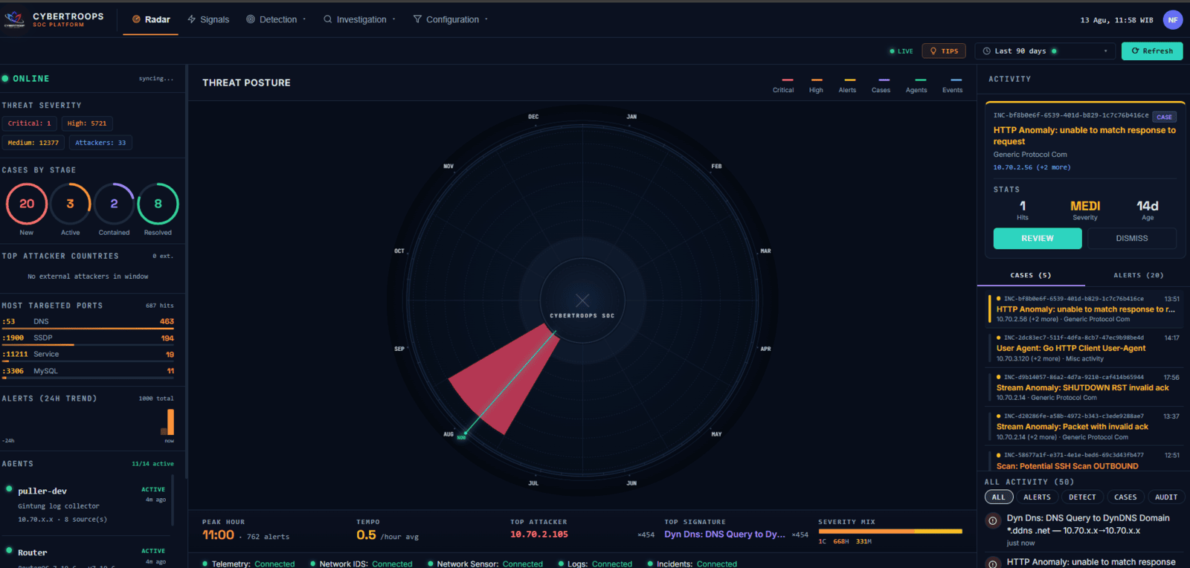Click the Medium: 12377 severity chip
This screenshot has width=1190, height=568.
tap(33, 143)
